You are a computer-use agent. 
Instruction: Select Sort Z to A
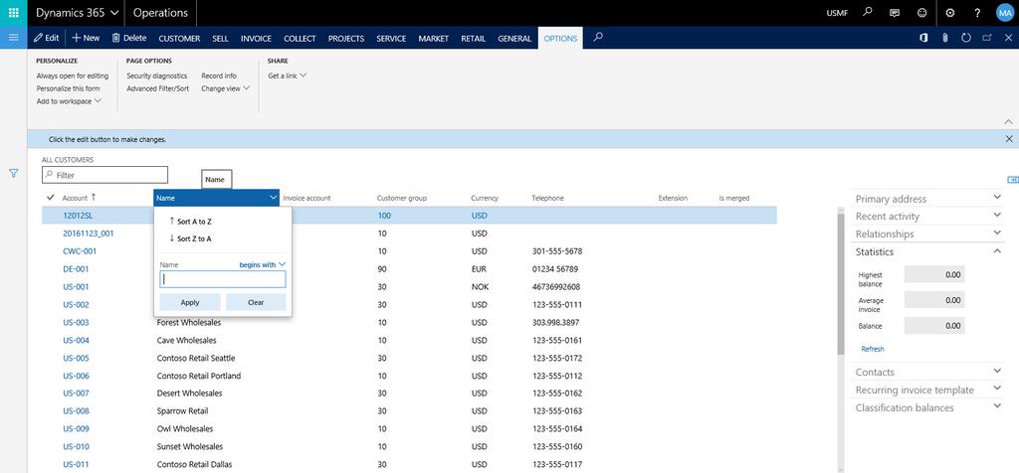tap(190, 238)
